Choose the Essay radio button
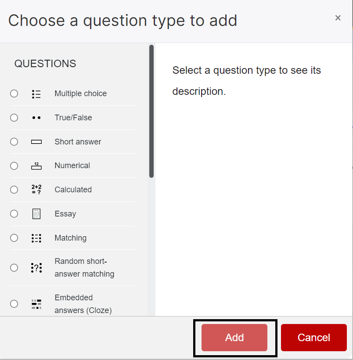Viewport: 353px width, 360px height. coord(14,214)
